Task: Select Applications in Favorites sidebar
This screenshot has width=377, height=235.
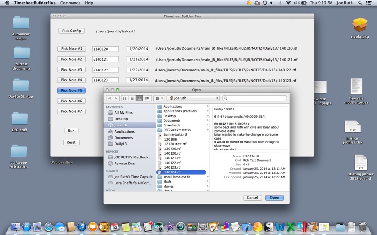Action: [x=124, y=132]
